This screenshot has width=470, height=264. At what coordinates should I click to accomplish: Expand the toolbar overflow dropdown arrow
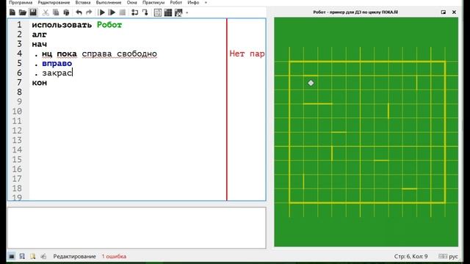click(187, 12)
